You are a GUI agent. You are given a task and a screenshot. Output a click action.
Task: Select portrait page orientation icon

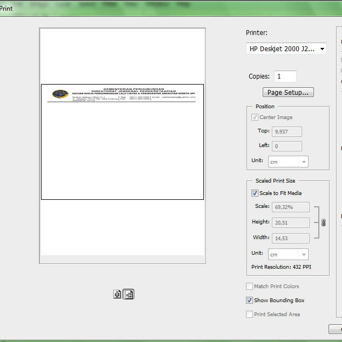117,294
